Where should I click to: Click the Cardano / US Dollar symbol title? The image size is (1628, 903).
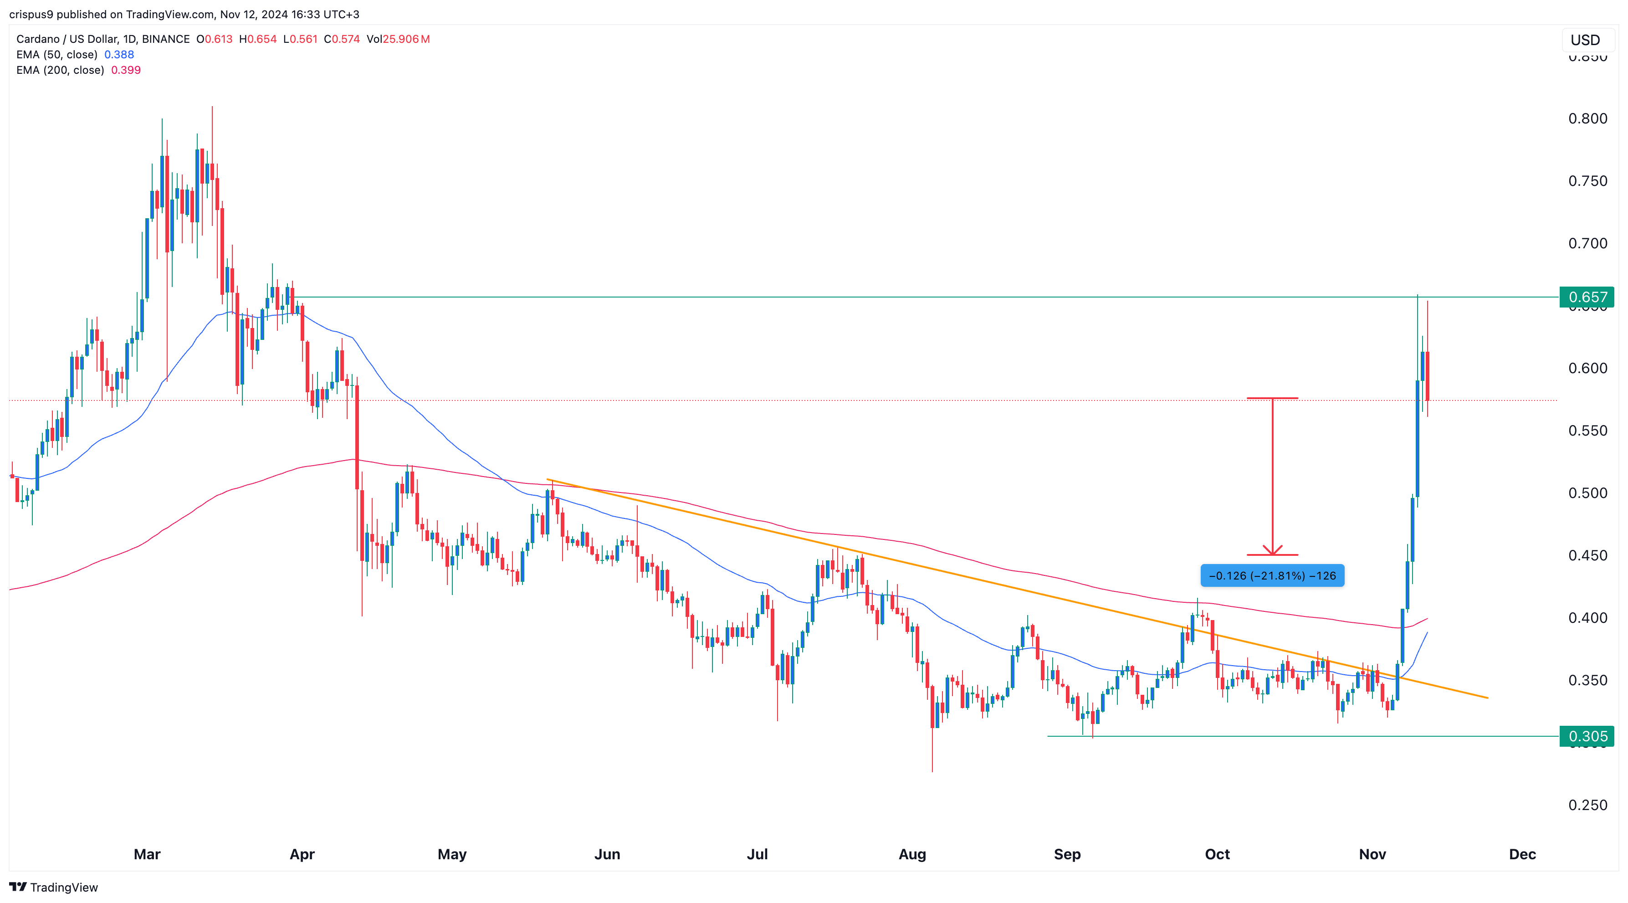click(103, 39)
